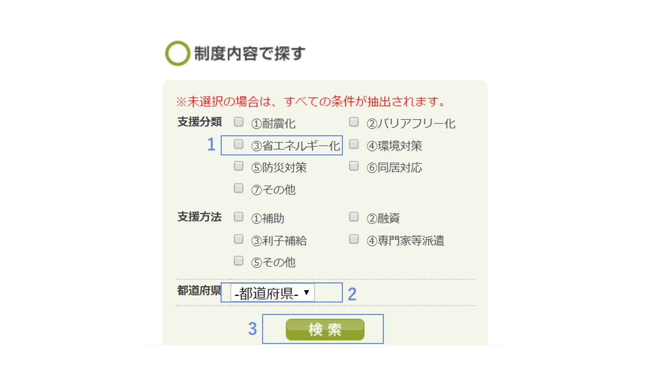This screenshot has width=663, height=373.
Task: Enable the ②バリアフリー化 option
Action: 354,122
